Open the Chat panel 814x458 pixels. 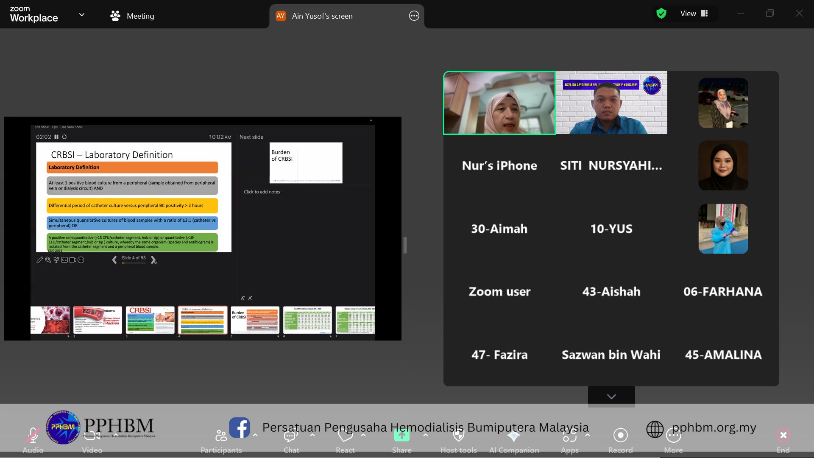pos(291,441)
